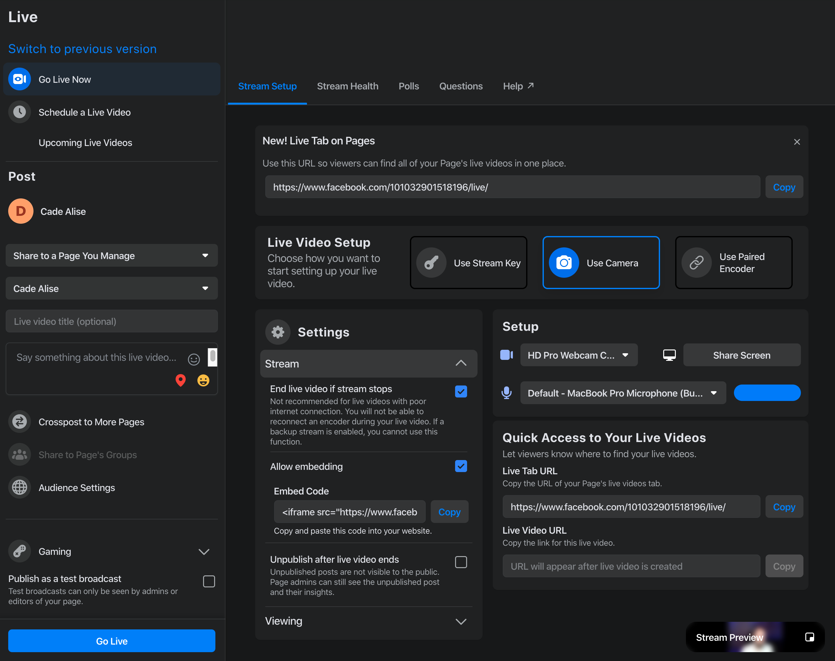The width and height of the screenshot is (835, 661).
Task: Click the Gaming controller icon
Action: [19, 551]
